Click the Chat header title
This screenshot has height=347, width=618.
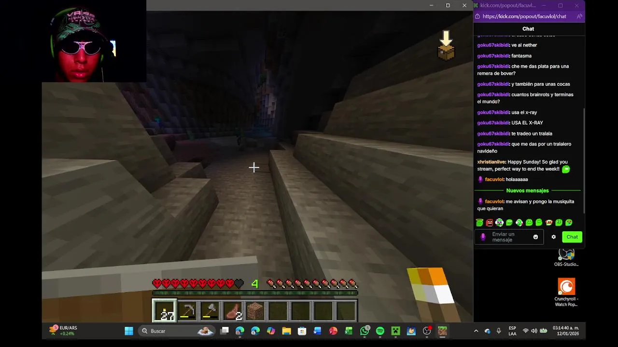(x=528, y=29)
